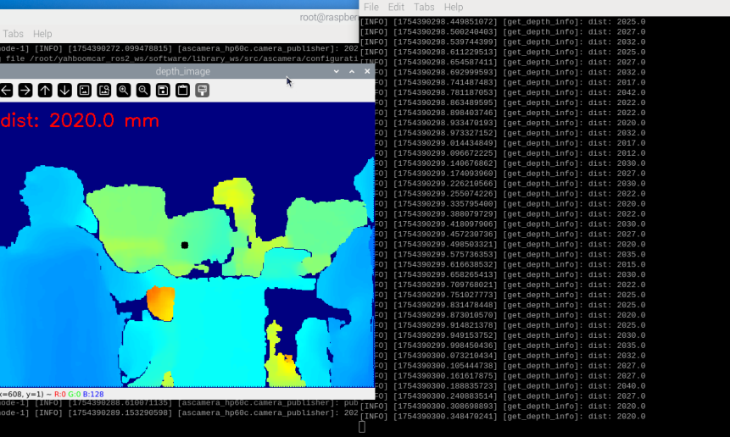Zoom in on the depth image
Image resolution: width=730 pixels, height=437 pixels.
(124, 90)
